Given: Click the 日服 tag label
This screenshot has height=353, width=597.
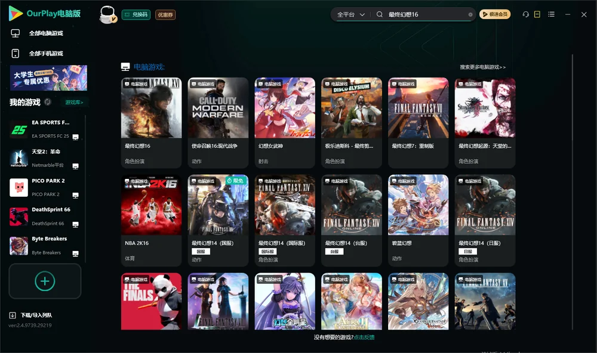Looking at the screenshot, I should (468, 252).
